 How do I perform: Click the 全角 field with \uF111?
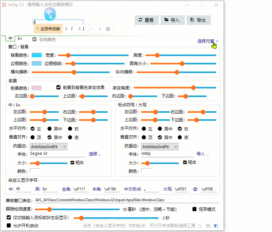pos(81,189)
